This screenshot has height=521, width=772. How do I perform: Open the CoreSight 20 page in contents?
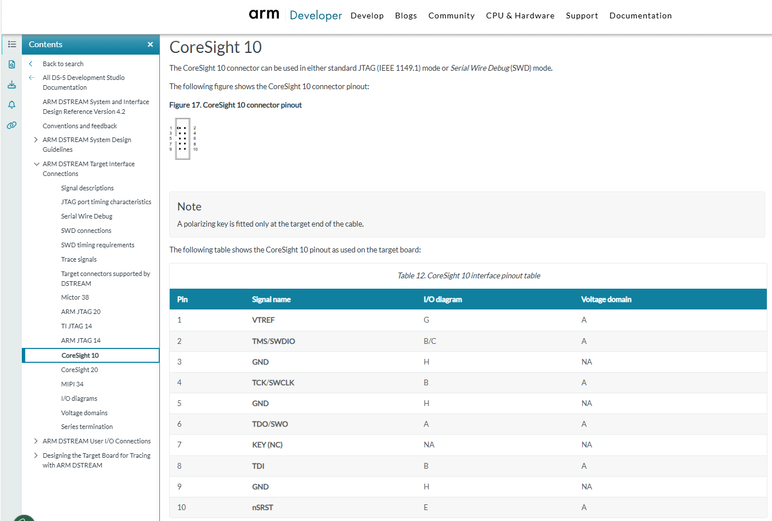(x=79, y=370)
